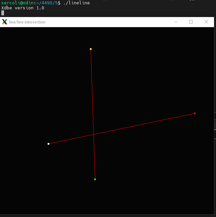Minimize the line/line intersection window
216x217 pixels.
[x=176, y=22]
